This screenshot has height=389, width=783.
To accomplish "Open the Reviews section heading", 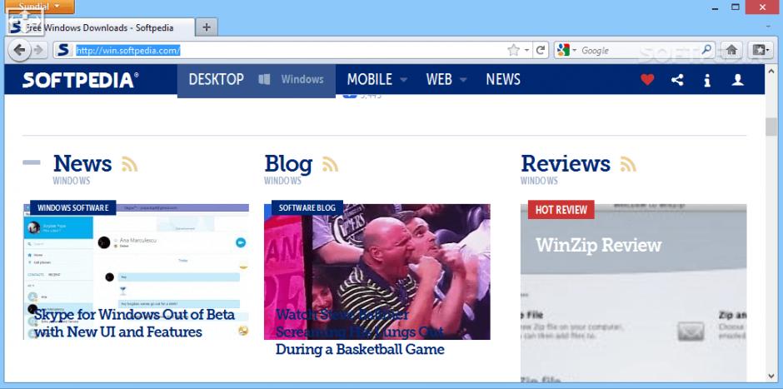I will point(566,163).
